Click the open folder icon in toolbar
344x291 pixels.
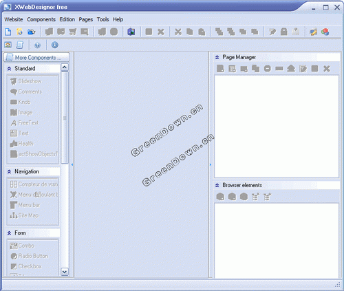pos(32,32)
